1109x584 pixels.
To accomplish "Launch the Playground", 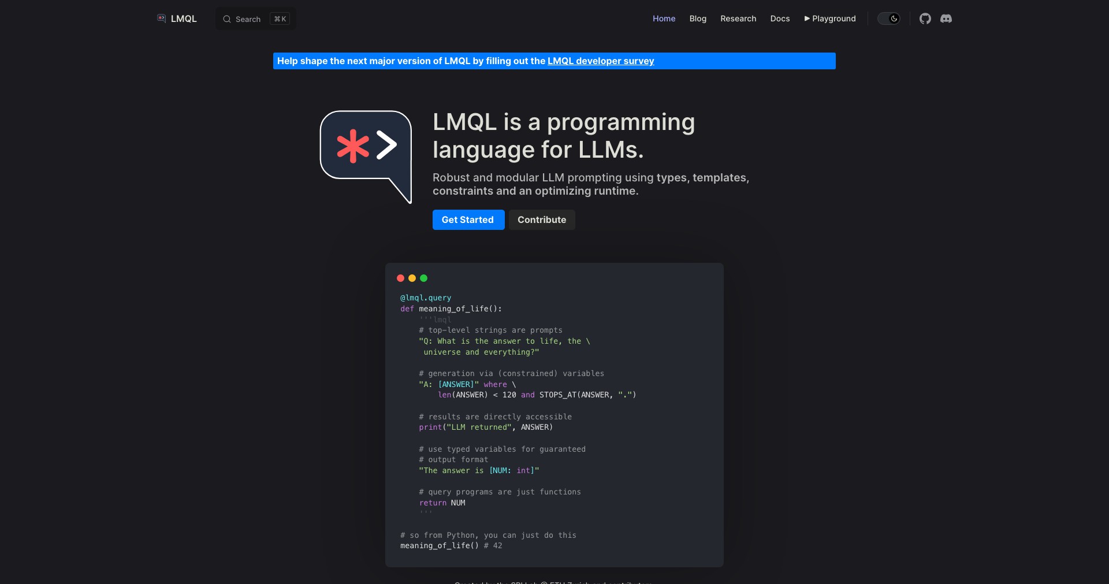I will 830,18.
